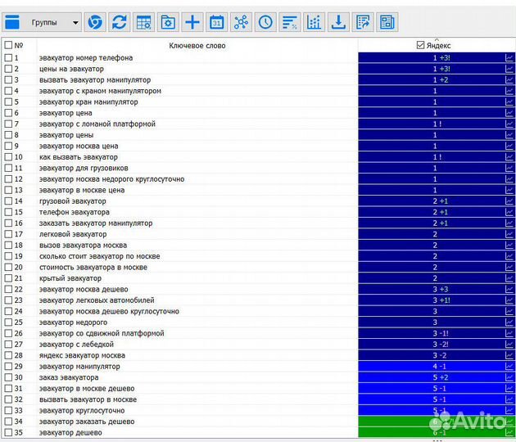Click the blue window icon left of Группы
The height and width of the screenshot is (442, 516).
point(12,22)
